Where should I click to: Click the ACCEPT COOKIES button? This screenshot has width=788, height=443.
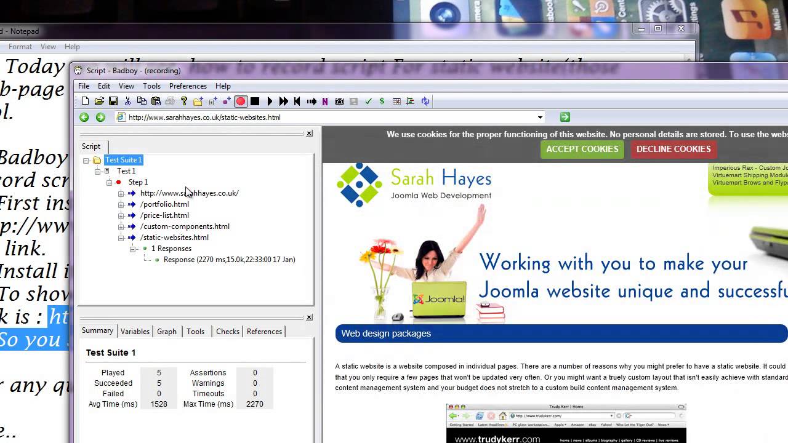click(x=582, y=149)
